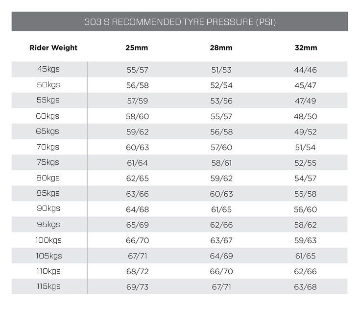Select the 55/57 value for 45kgs 25mm
Viewport: 359px width, 310px height.
click(x=137, y=70)
